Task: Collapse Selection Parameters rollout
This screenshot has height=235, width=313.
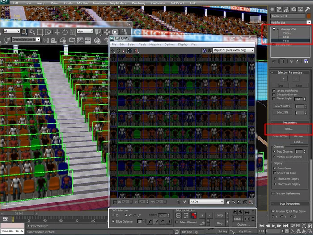Action: [x=290, y=73]
